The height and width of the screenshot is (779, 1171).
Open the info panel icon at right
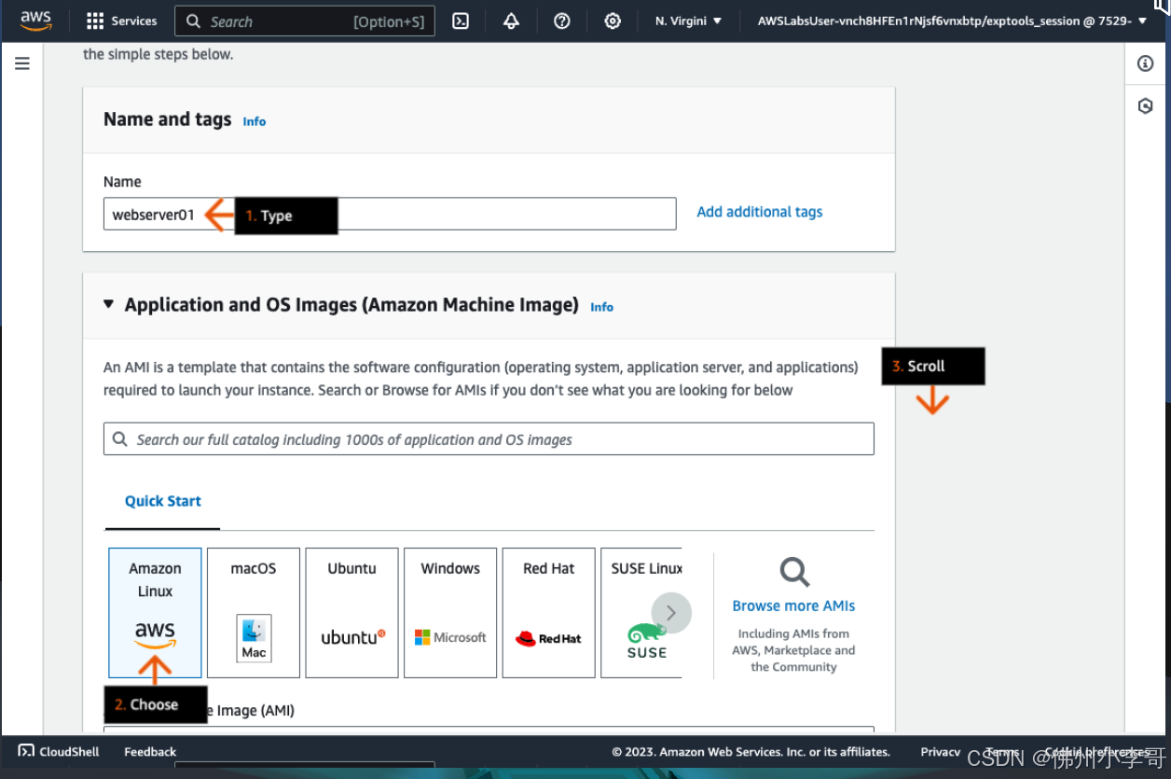pos(1146,63)
